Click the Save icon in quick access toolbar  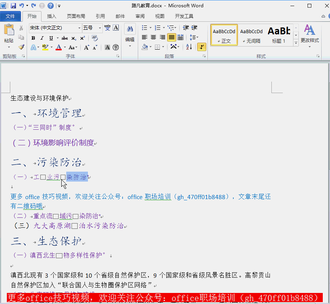[x=13, y=6]
